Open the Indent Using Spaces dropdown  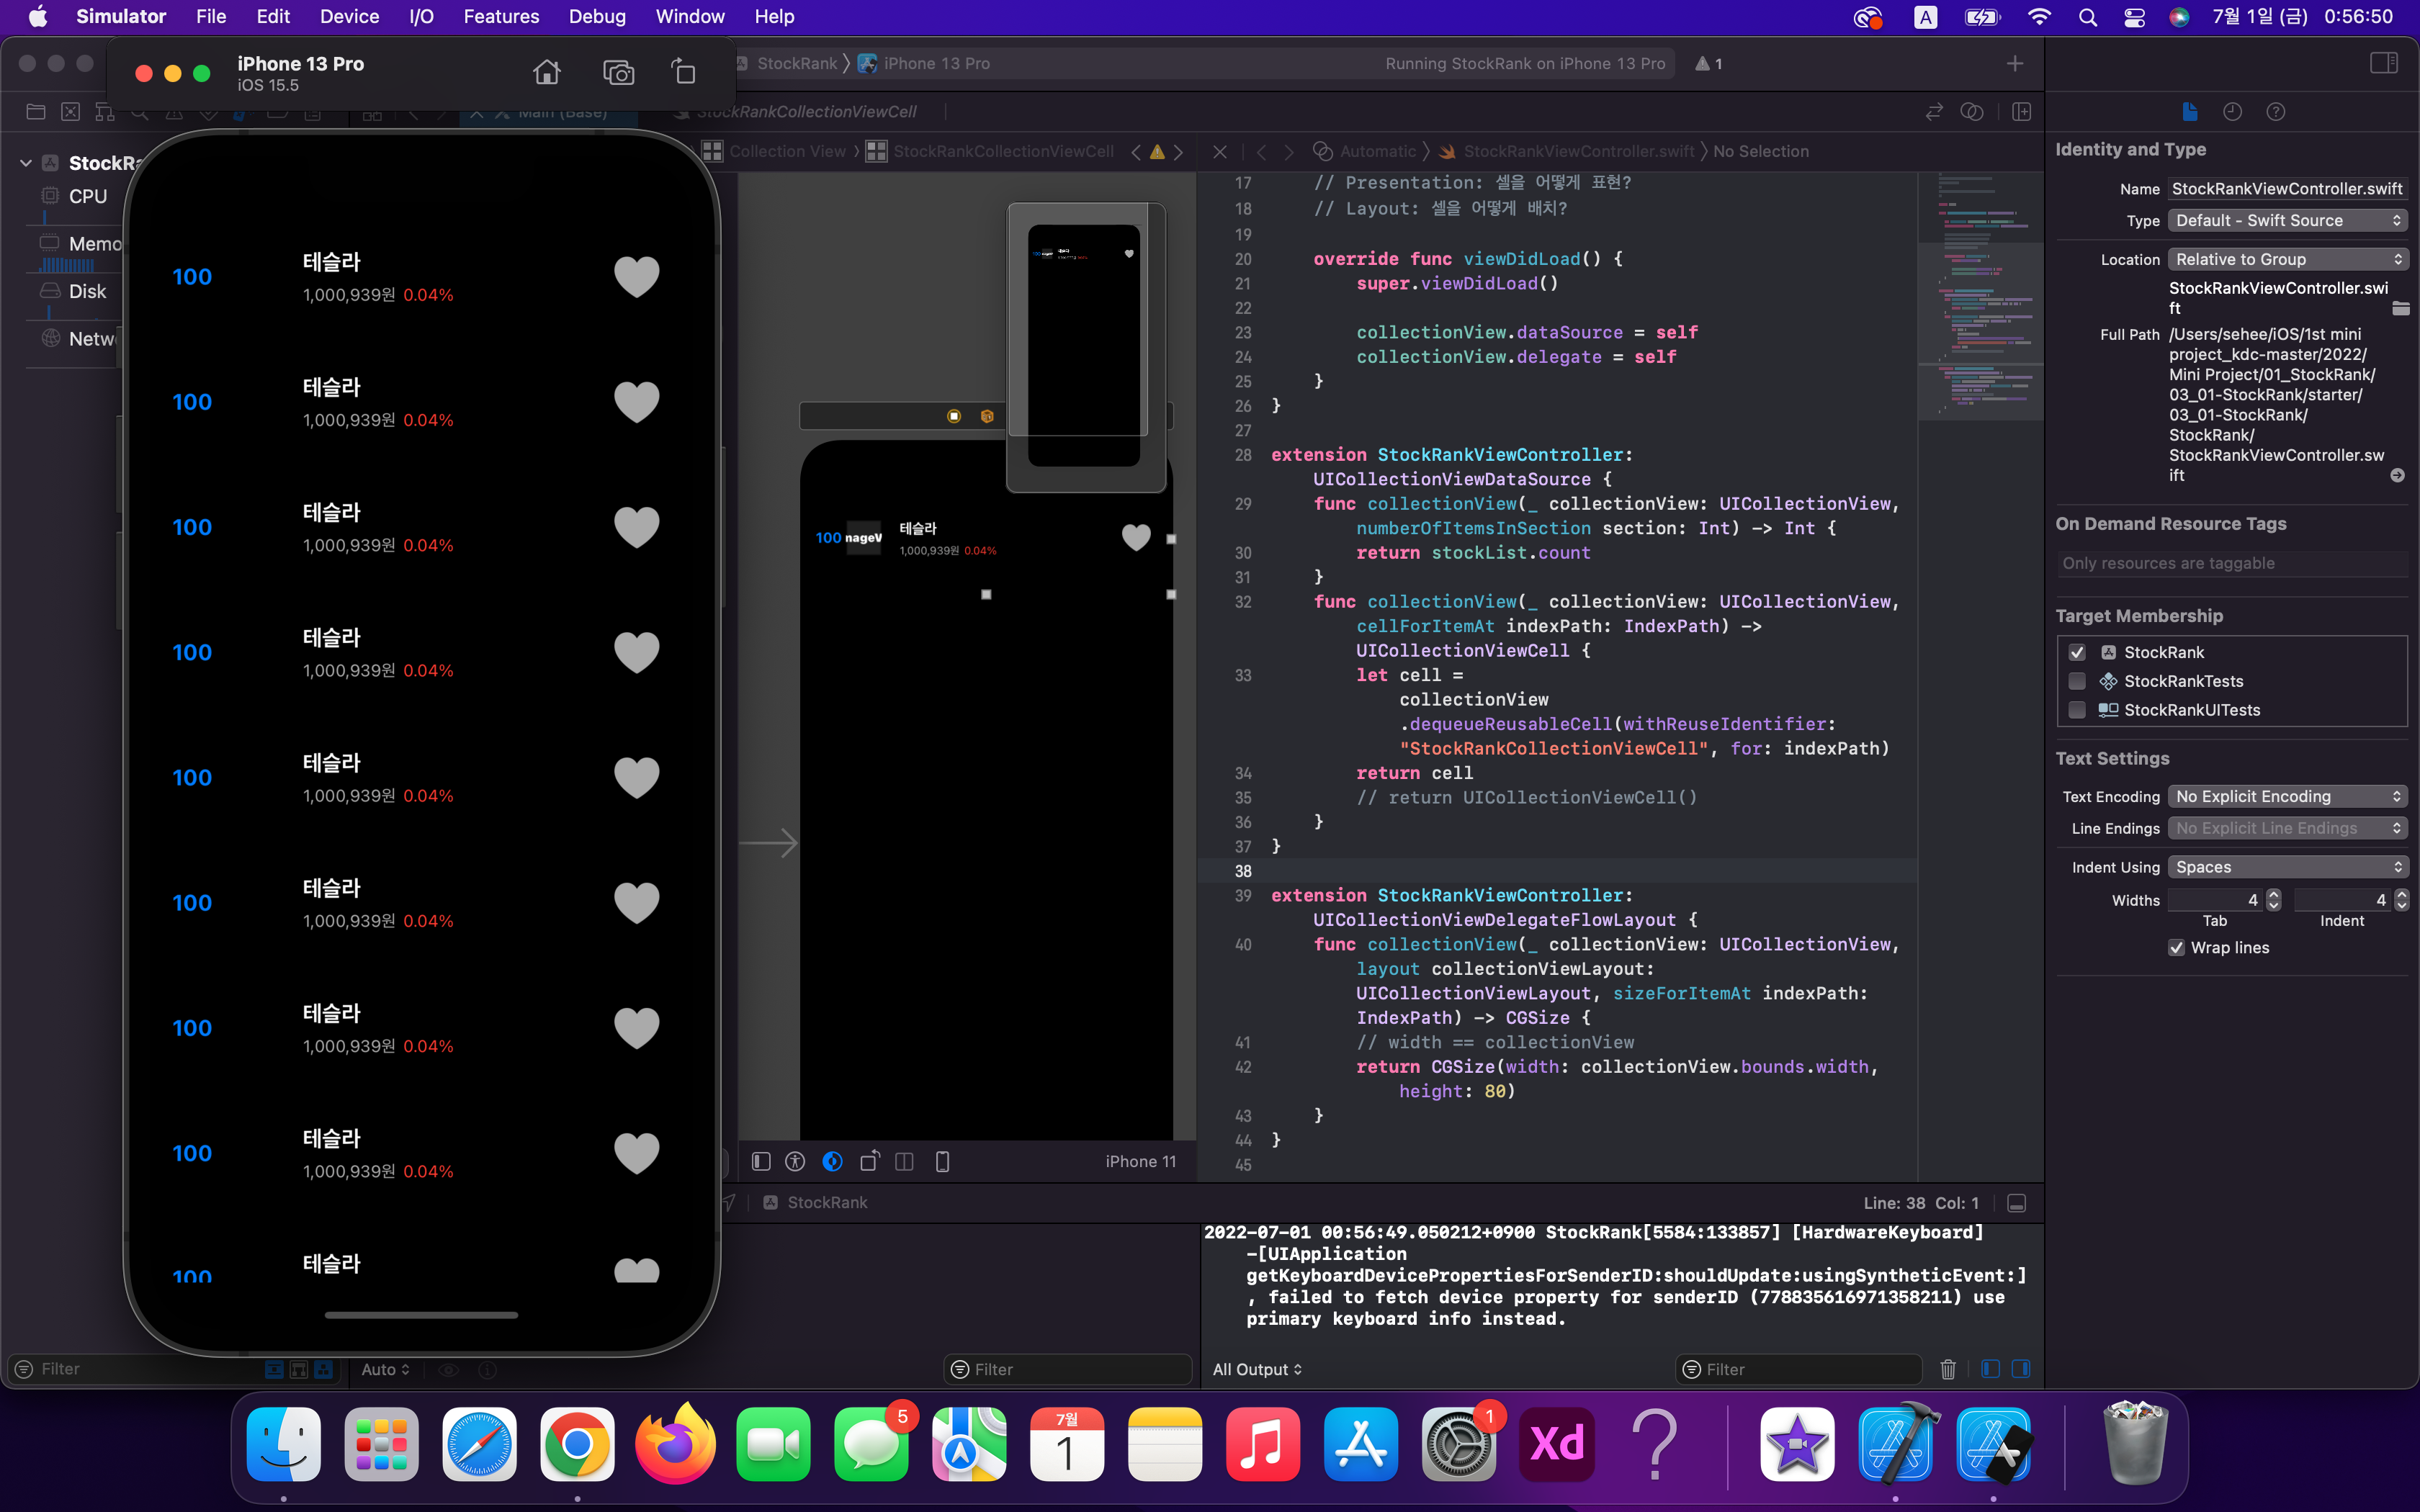point(2287,867)
